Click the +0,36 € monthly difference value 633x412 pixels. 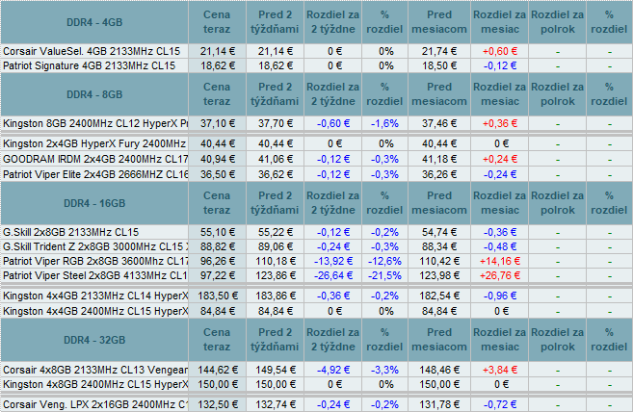point(500,123)
